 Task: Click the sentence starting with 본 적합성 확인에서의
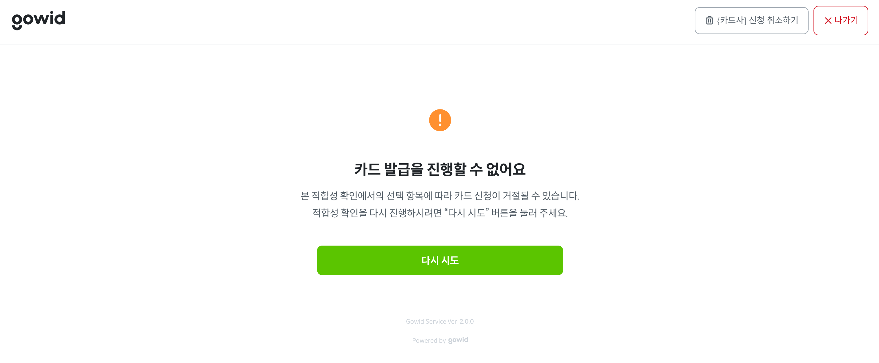point(440,196)
